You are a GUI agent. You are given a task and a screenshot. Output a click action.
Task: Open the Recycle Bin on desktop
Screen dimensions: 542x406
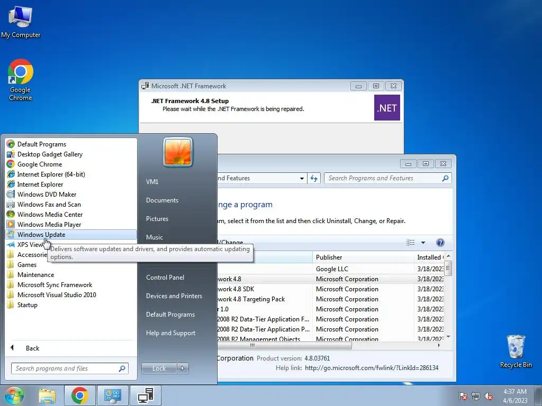[516, 351]
